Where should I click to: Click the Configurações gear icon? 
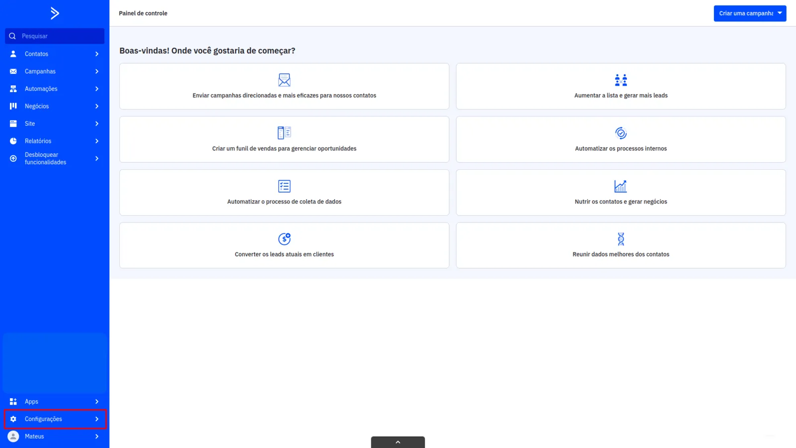point(13,419)
